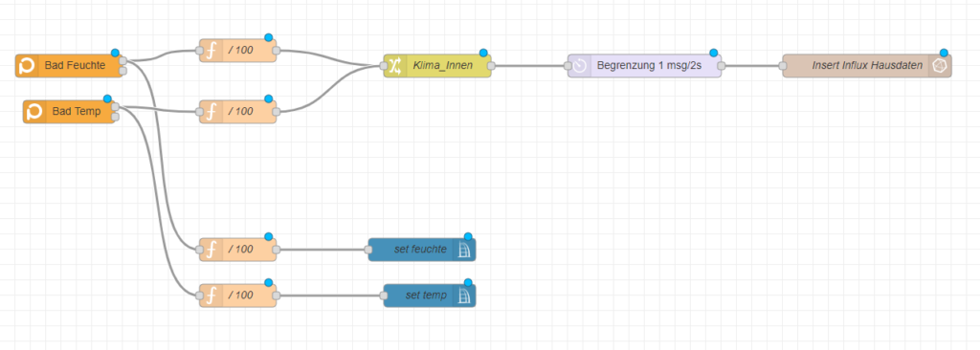
Task: Click the bridge icon on set feuchte node
Action: click(x=464, y=250)
